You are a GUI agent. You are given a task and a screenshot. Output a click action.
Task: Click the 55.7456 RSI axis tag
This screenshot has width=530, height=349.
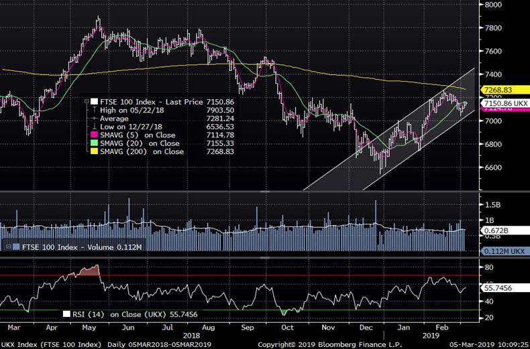point(505,288)
